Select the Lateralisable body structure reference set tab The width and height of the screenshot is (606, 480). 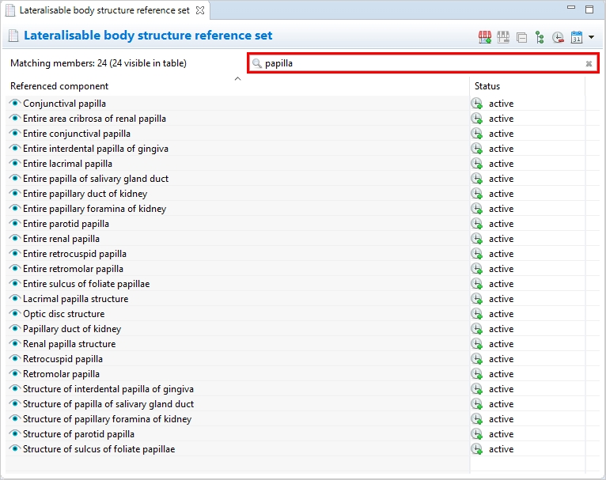[x=103, y=10]
